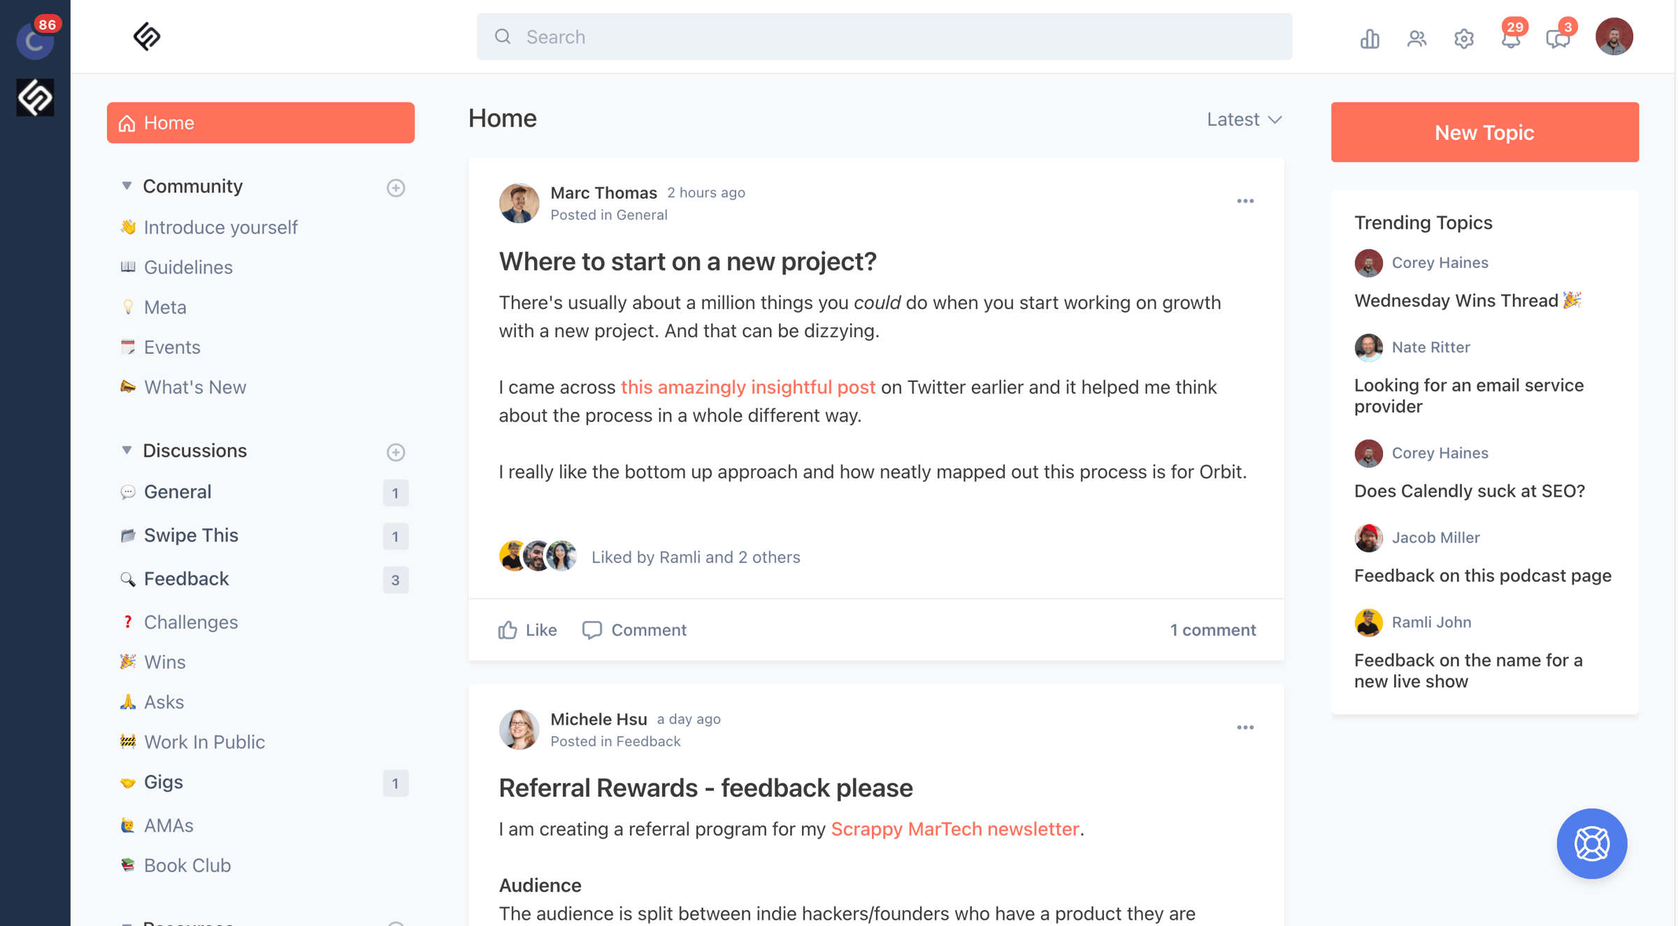Open the leaderboard bar chart icon

pyautogui.click(x=1370, y=38)
